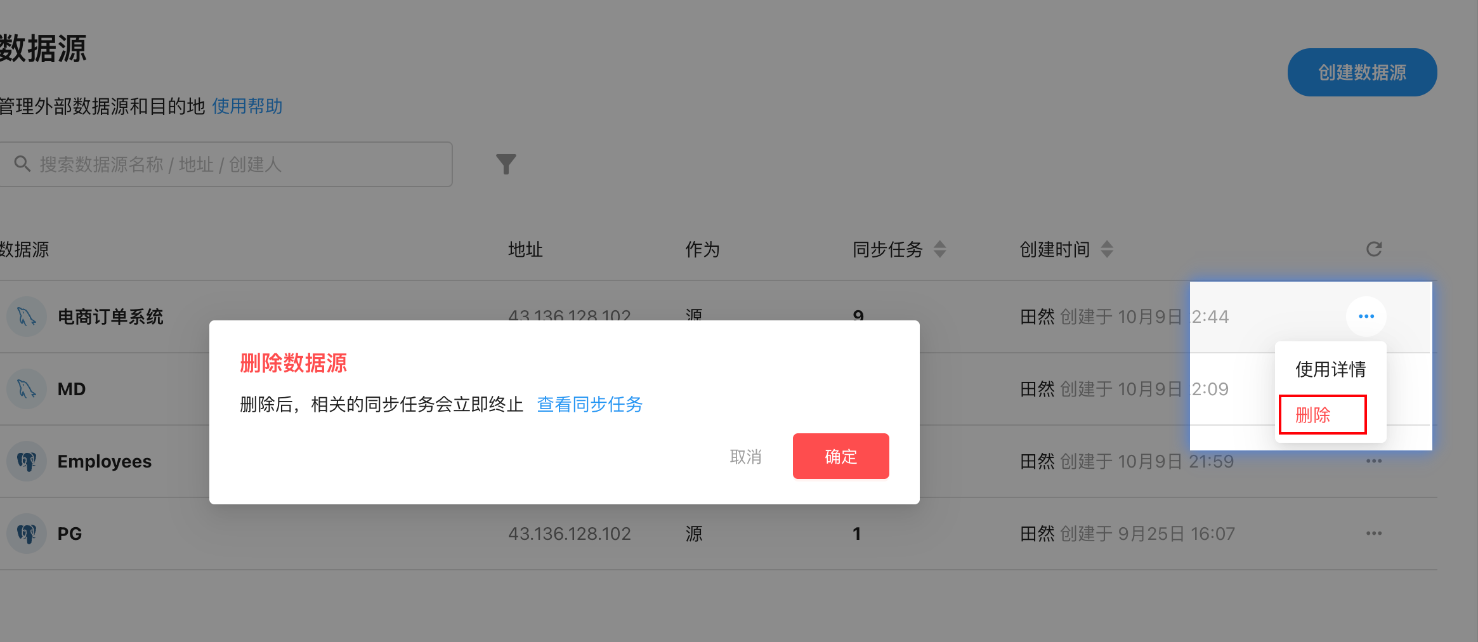Open the more options menu for Employees row
The height and width of the screenshot is (642, 1478).
click(x=1373, y=461)
